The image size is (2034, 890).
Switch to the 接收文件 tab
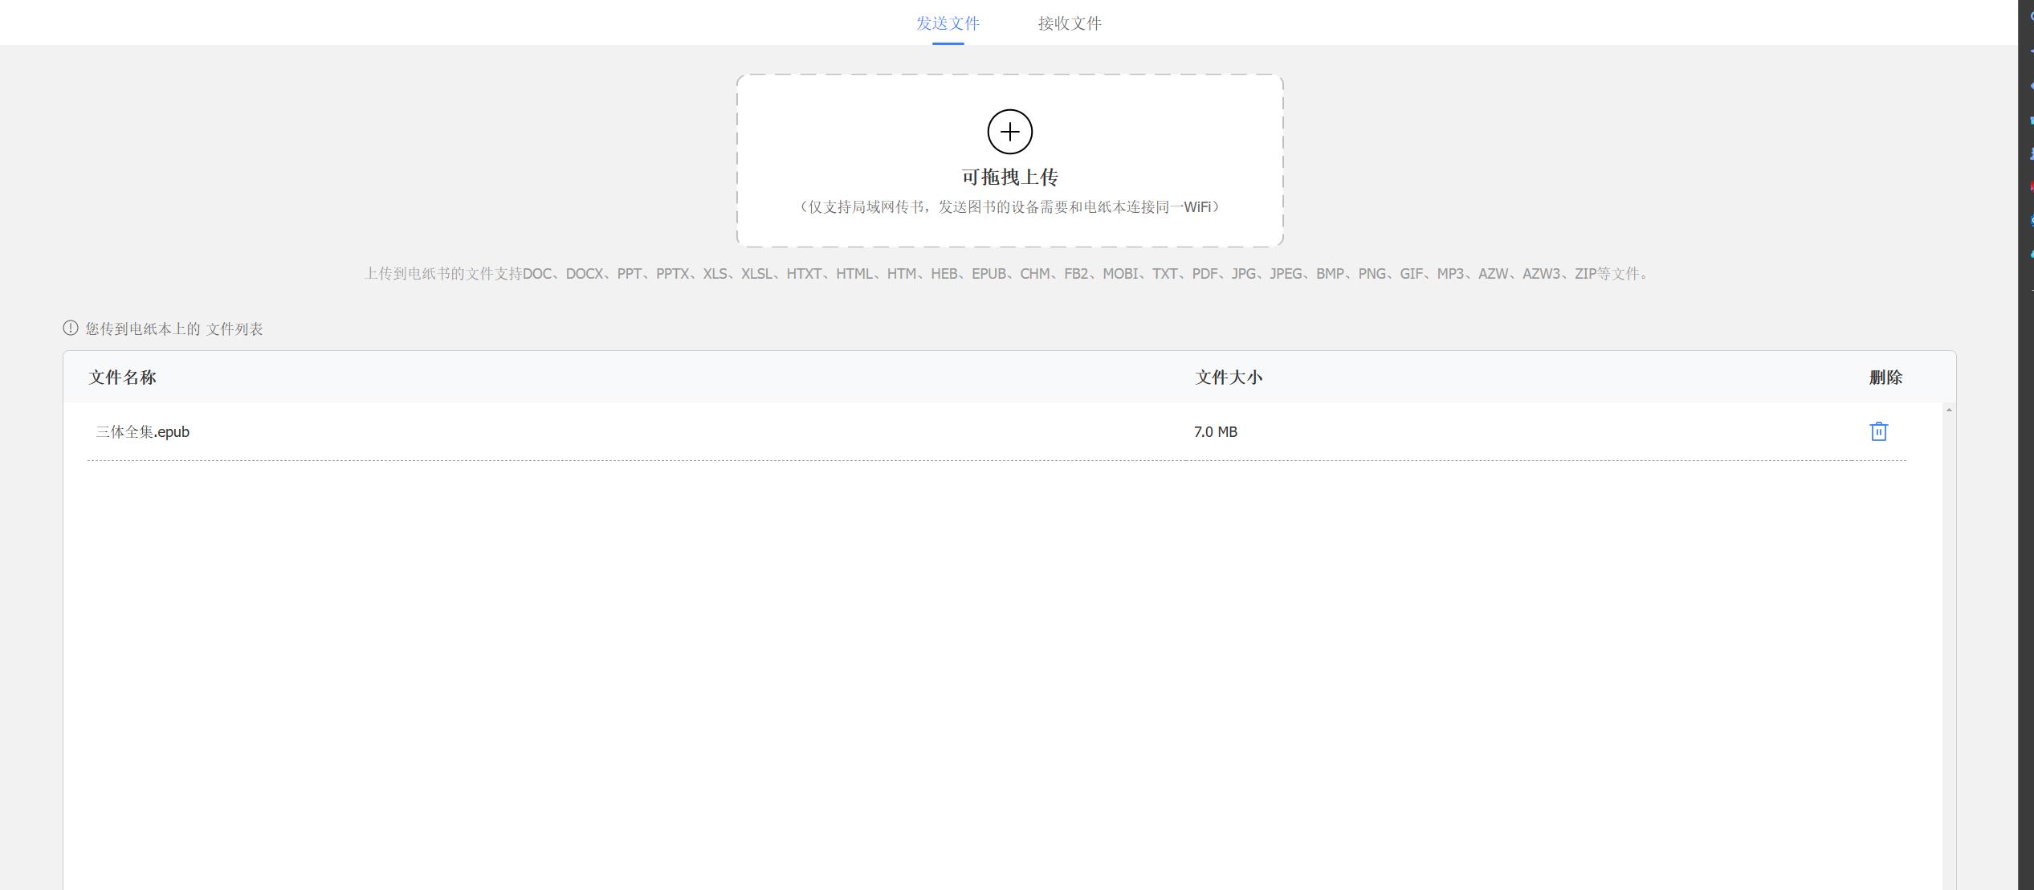(x=1070, y=22)
